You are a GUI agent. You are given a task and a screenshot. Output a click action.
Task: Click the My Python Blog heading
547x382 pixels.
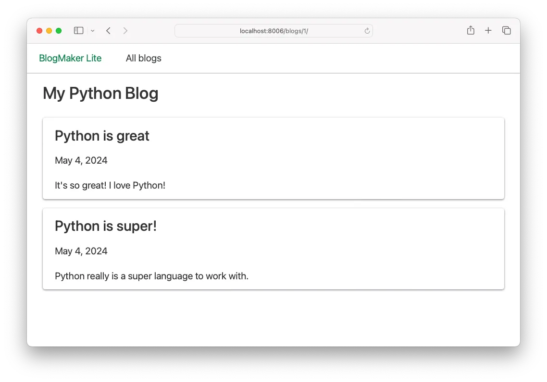tap(100, 93)
